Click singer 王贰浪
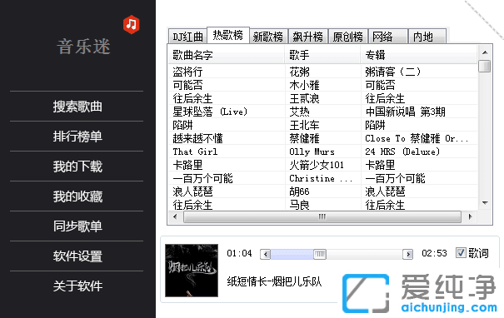 pos(304,98)
